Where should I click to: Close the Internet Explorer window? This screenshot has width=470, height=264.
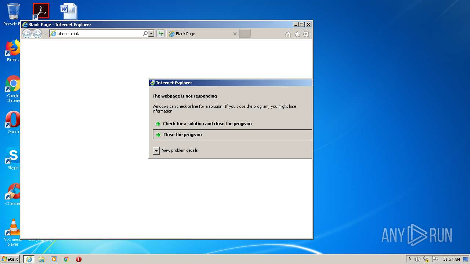tap(308, 25)
